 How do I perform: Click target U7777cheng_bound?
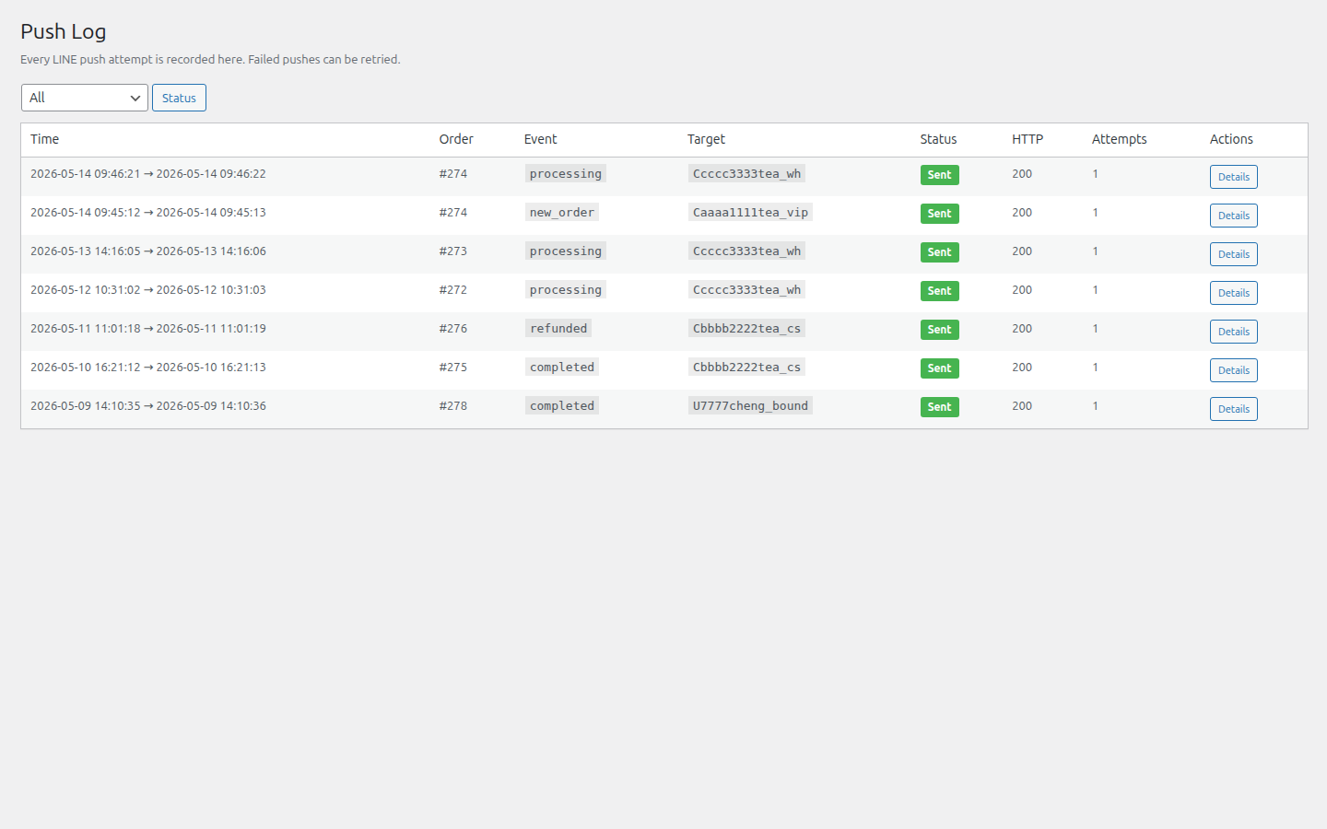(750, 405)
